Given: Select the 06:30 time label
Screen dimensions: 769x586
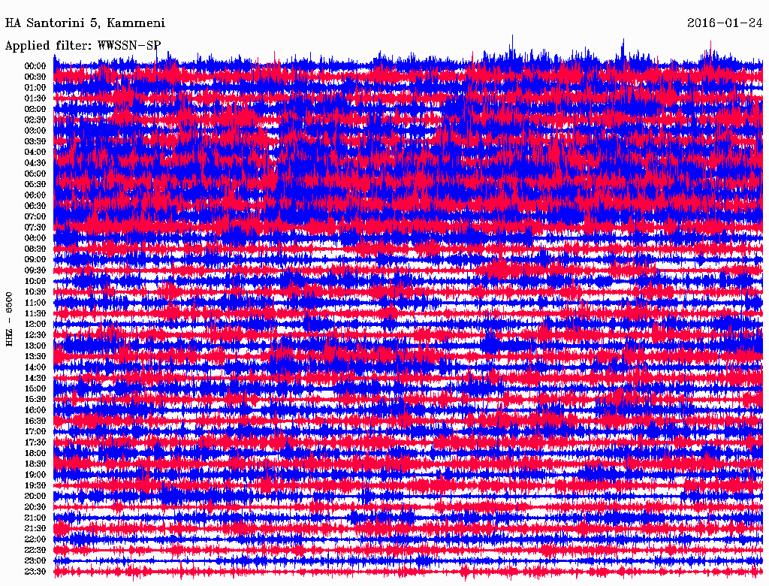Looking at the screenshot, I should (35, 206).
